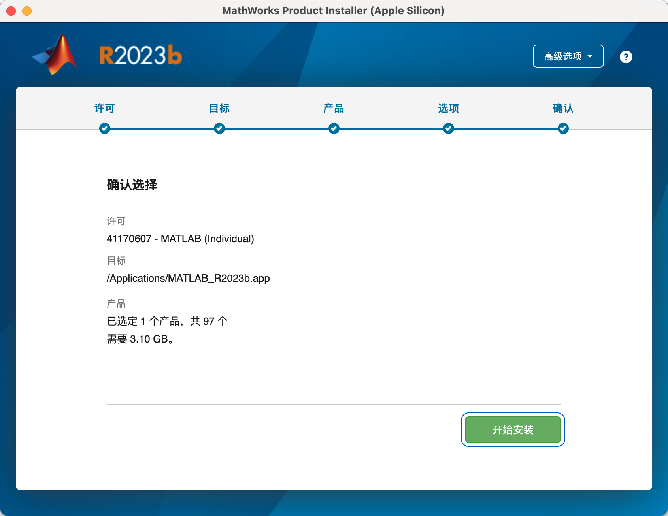Go to the 许可 step tab
668x516 pixels.
point(105,108)
